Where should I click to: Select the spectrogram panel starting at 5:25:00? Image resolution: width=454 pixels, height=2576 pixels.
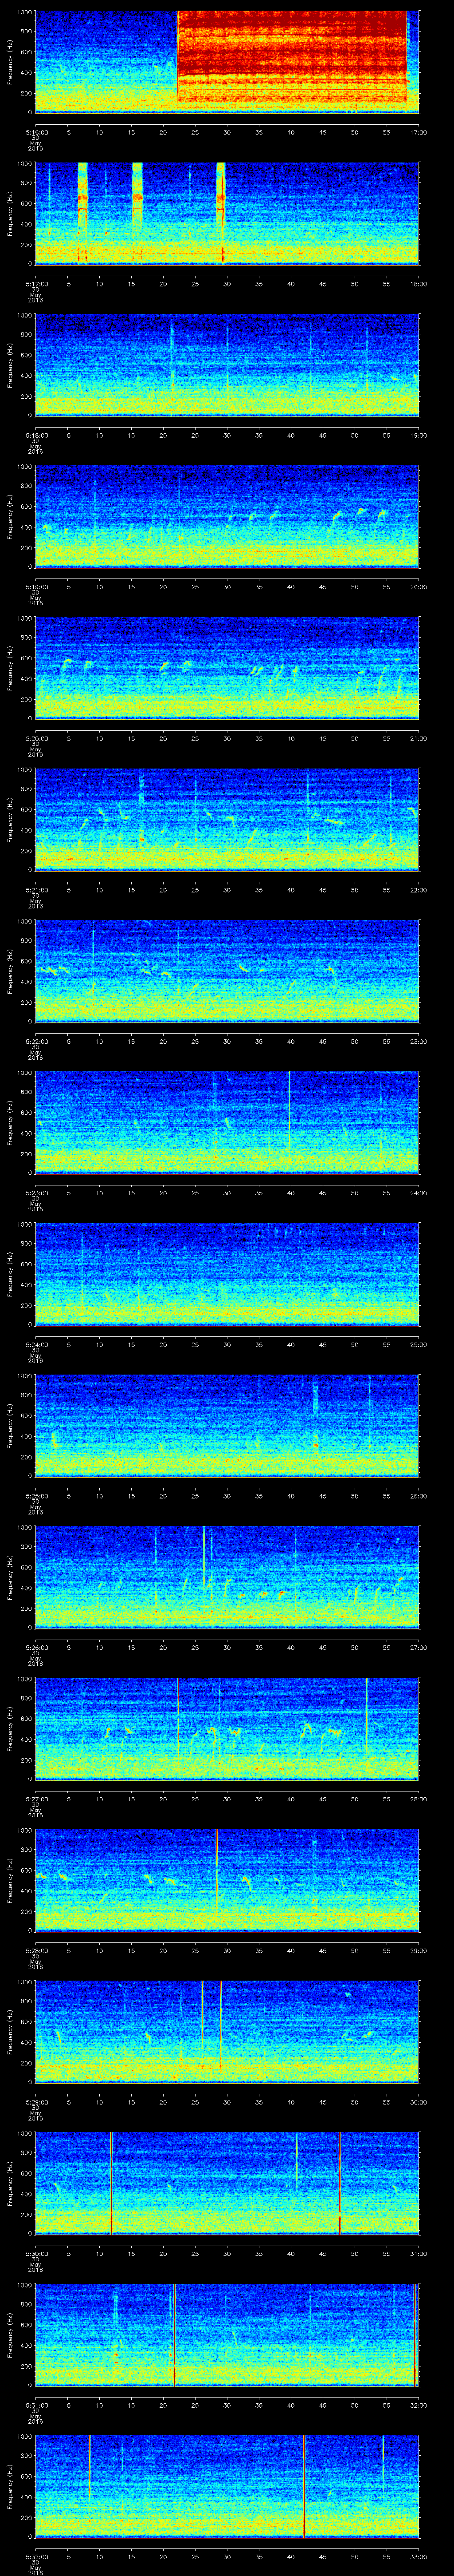pos(227,1425)
